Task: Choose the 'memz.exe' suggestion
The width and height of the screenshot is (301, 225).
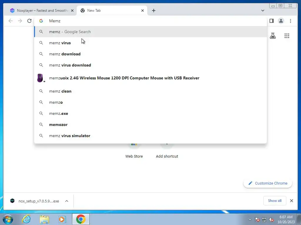Action: click(150, 113)
